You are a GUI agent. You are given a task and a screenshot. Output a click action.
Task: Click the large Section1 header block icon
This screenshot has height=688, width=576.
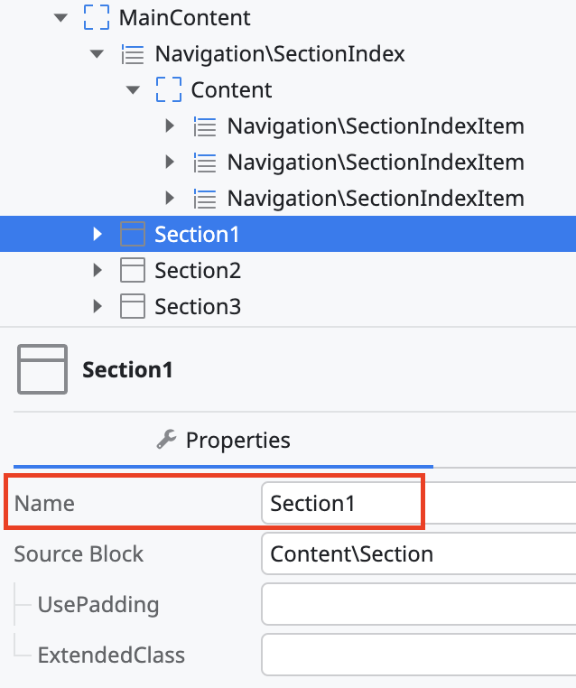tap(42, 369)
